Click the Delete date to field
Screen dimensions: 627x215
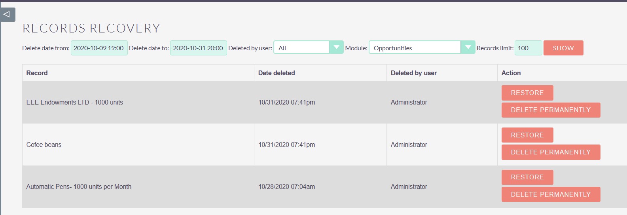pyautogui.click(x=199, y=48)
